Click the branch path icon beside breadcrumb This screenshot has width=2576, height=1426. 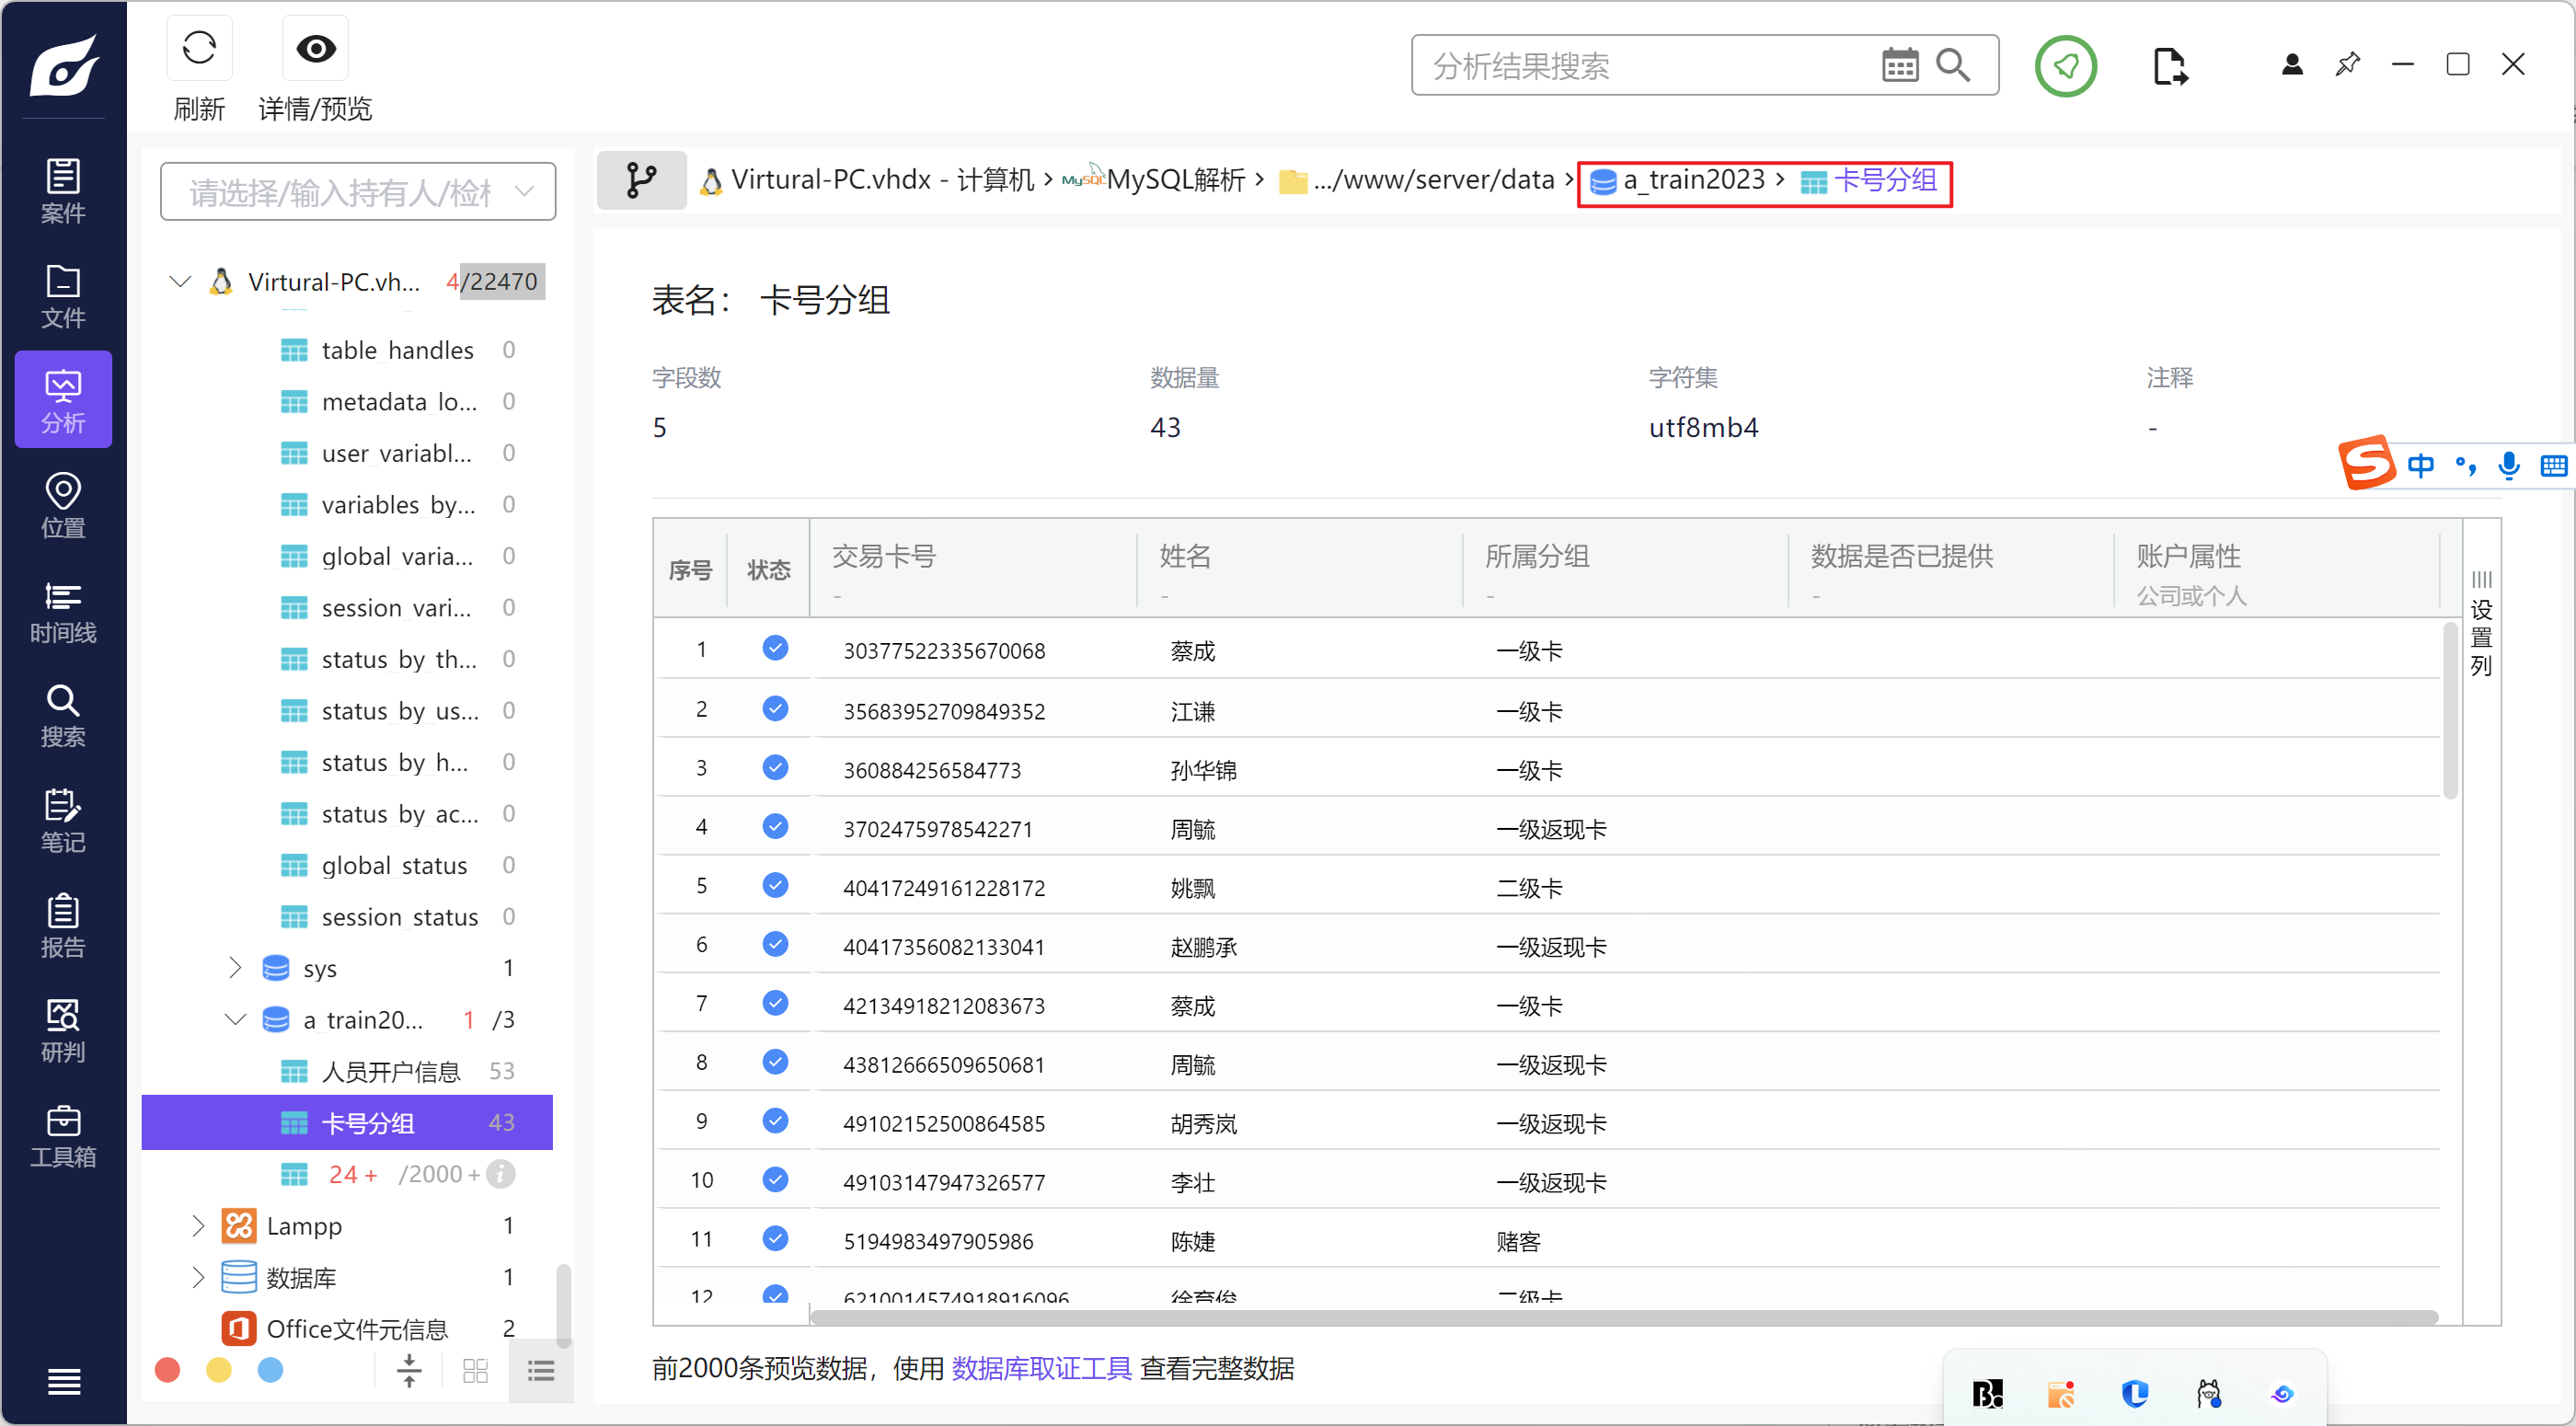641,180
